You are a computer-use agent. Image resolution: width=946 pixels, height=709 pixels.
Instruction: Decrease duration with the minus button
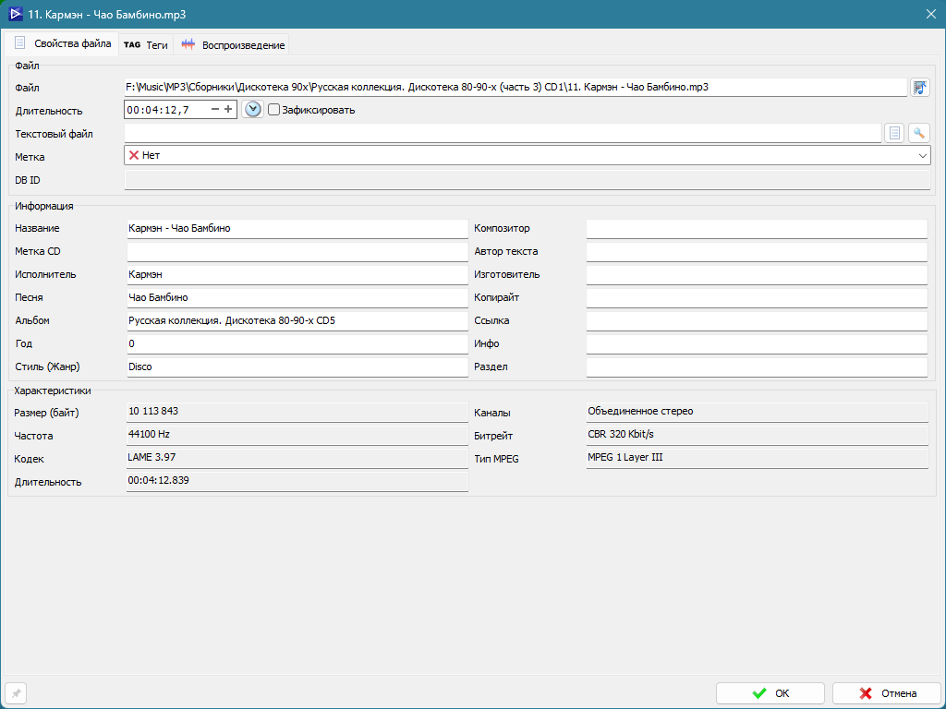(215, 109)
